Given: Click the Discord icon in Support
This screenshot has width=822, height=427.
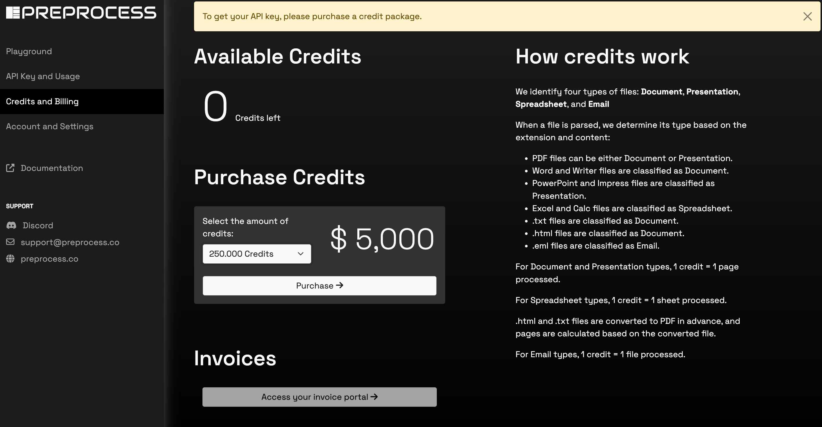Looking at the screenshot, I should coord(11,225).
